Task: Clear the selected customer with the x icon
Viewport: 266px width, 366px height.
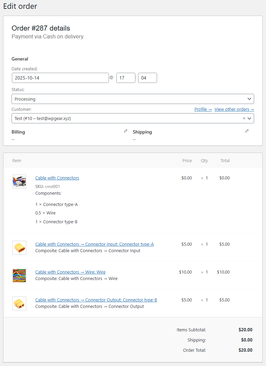Action: pyautogui.click(x=244, y=118)
